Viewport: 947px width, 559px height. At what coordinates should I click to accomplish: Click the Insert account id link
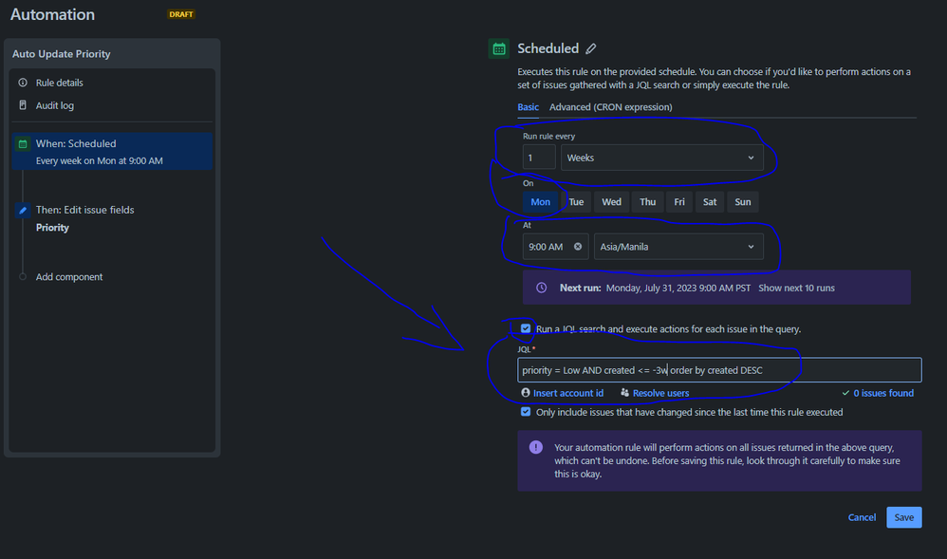point(567,393)
